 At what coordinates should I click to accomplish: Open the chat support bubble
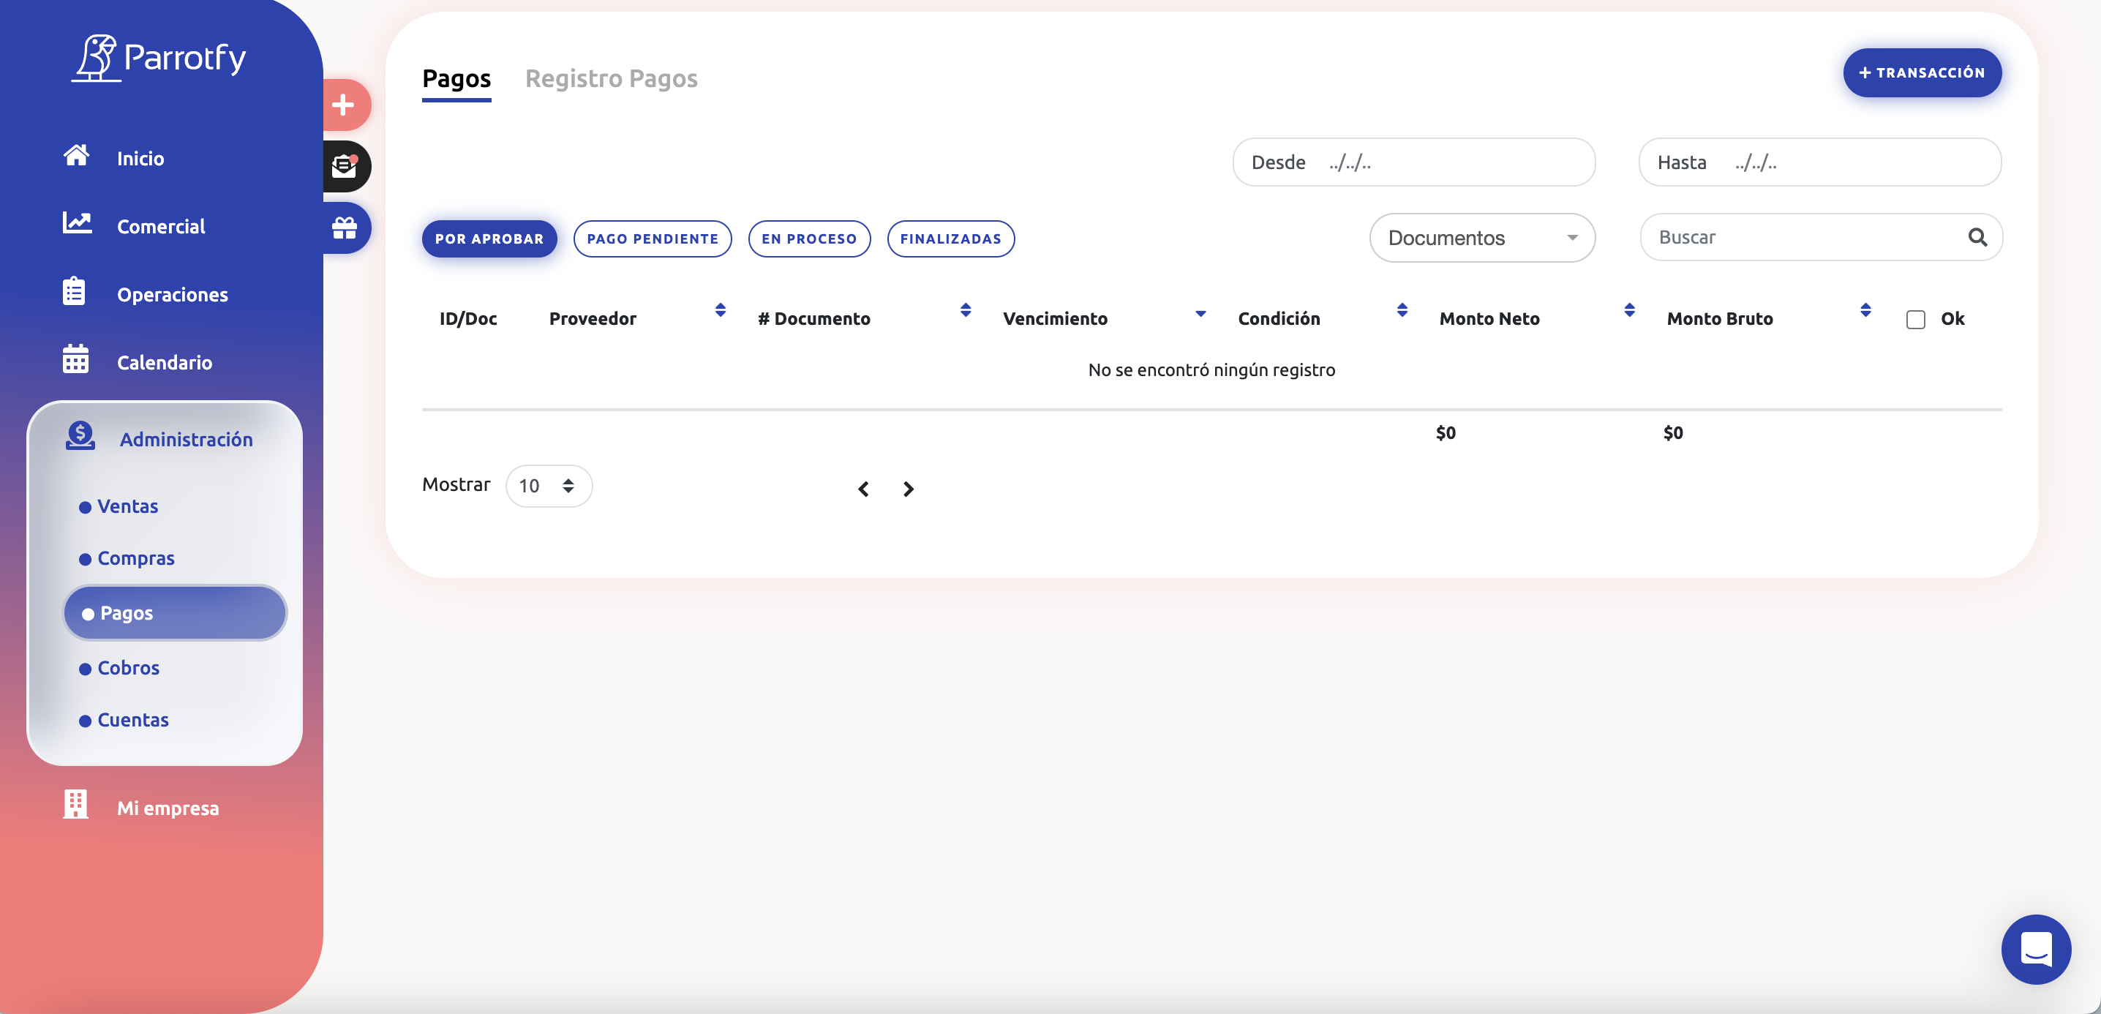(x=2036, y=949)
